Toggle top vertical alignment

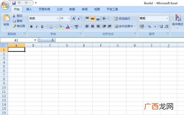87,19
